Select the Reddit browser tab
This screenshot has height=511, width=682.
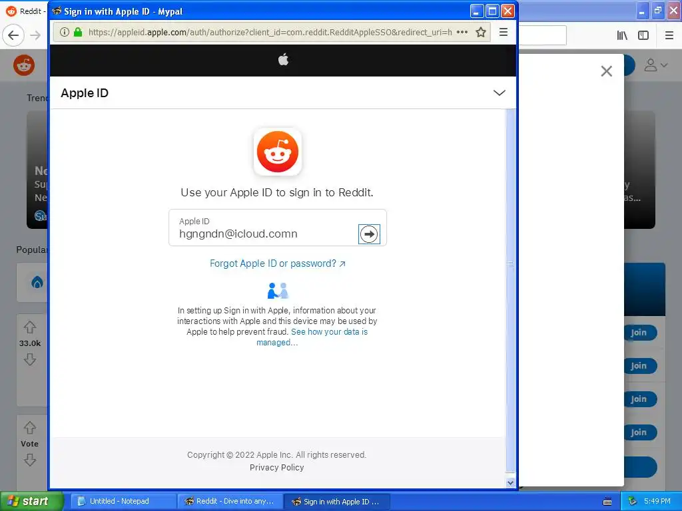point(25,11)
